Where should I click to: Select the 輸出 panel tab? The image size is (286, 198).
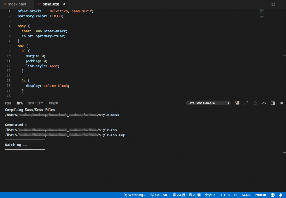click(x=20, y=103)
